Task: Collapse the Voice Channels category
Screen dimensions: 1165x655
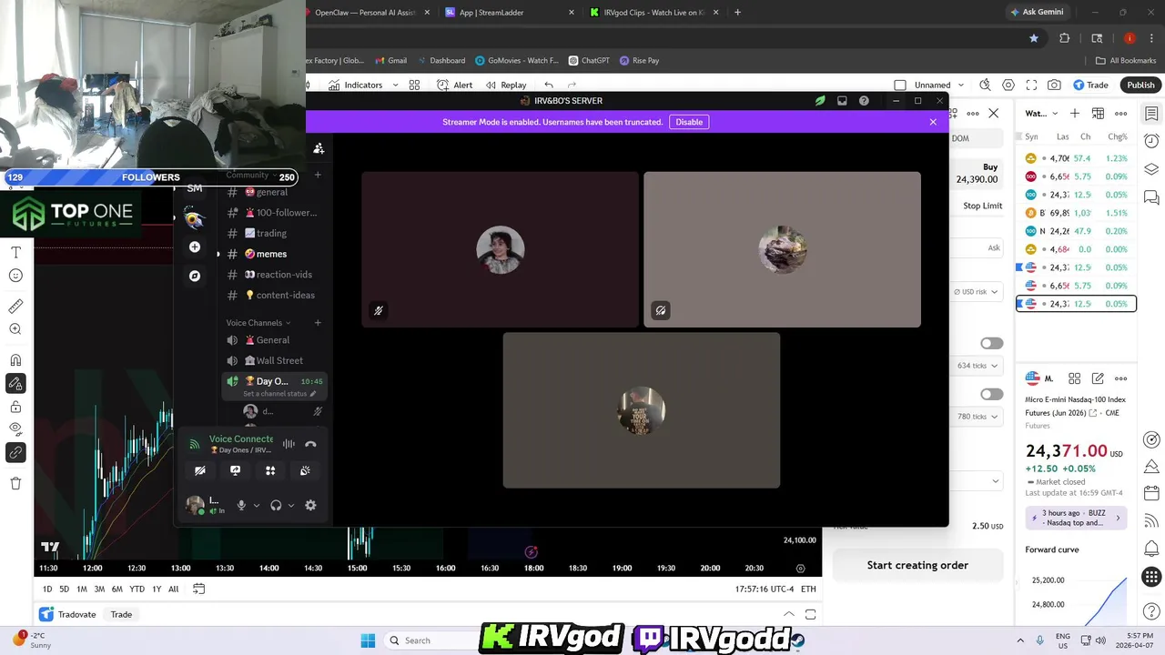Action: [x=258, y=323]
